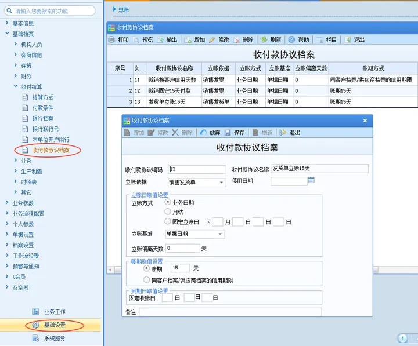Viewport: 418px width, 346px height.
Task: Click the 打印 print icon in toolbar
Action: pos(113,40)
